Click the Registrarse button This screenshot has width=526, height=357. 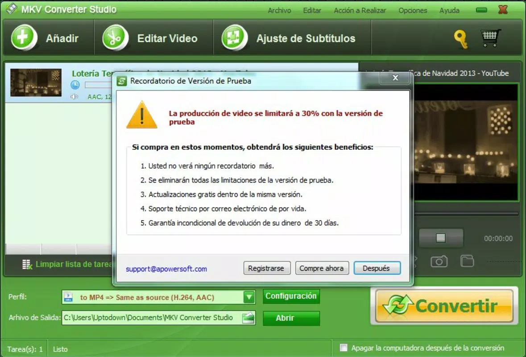point(267,268)
